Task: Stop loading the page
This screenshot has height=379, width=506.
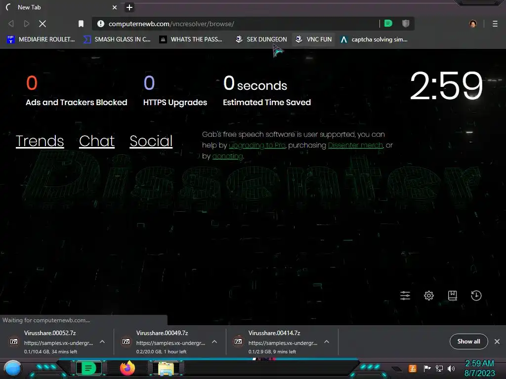Action: pos(42,24)
